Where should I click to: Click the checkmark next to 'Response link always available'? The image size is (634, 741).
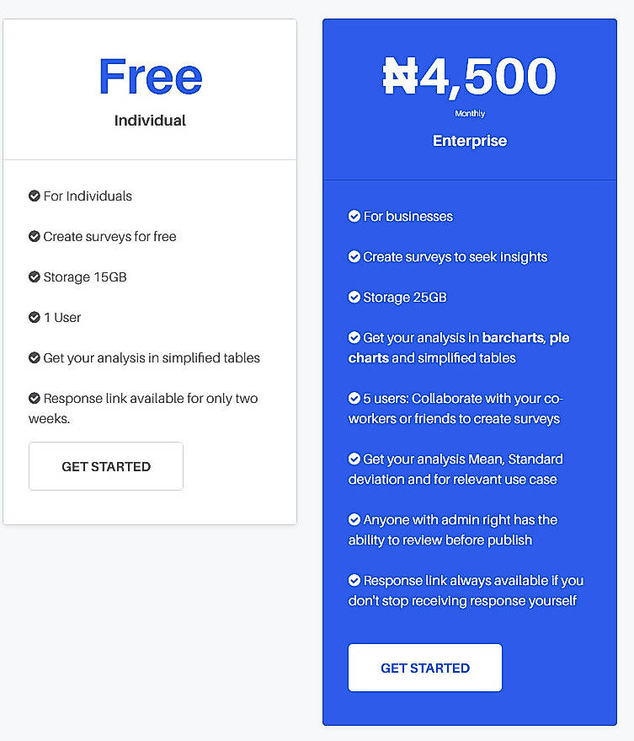click(x=354, y=581)
